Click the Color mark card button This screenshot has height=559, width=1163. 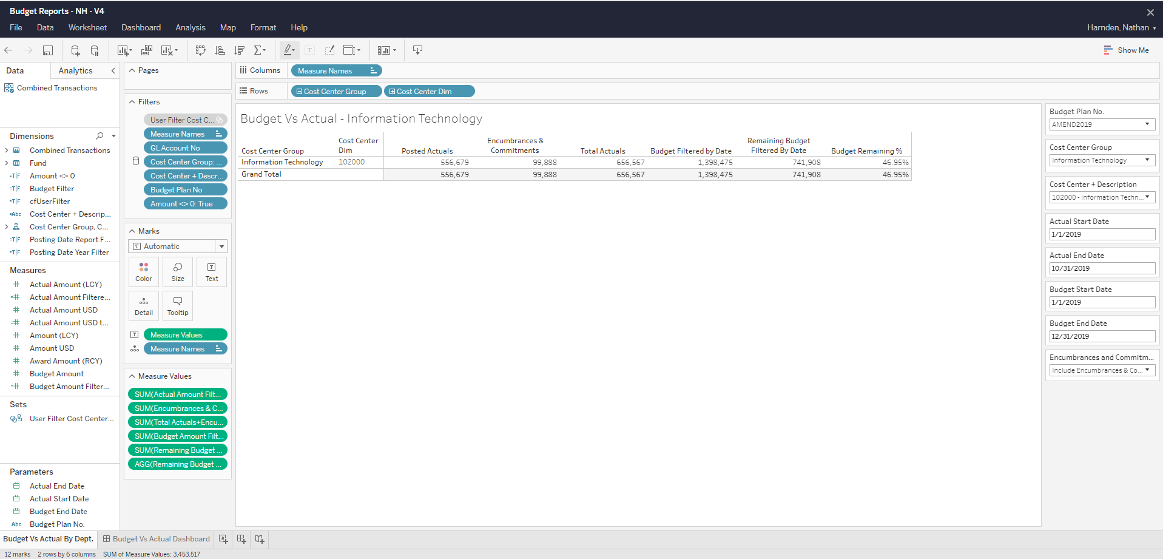(x=143, y=271)
